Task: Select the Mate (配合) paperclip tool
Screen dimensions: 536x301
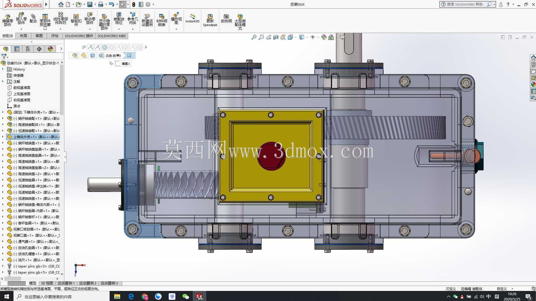Action: (x=33, y=18)
